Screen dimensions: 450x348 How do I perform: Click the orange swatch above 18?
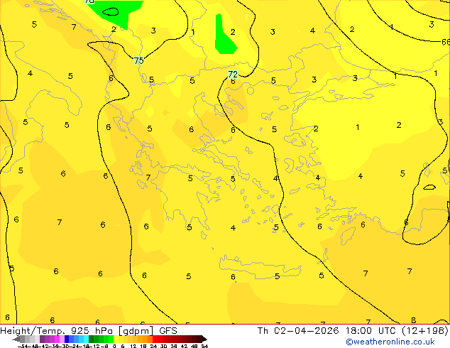pyautogui.click(x=146, y=339)
